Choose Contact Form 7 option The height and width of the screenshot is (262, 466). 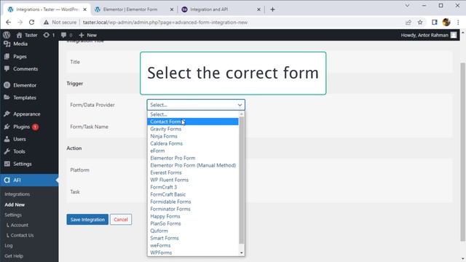192,122
